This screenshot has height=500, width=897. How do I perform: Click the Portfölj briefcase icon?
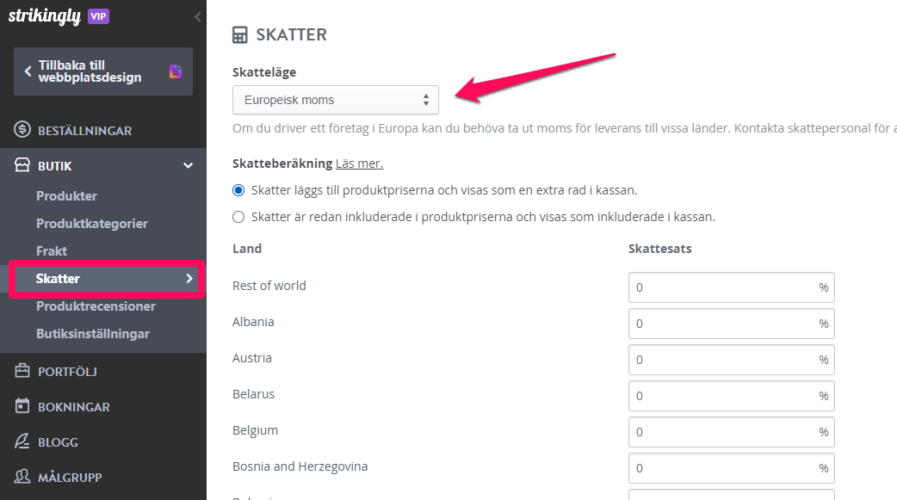coord(22,371)
